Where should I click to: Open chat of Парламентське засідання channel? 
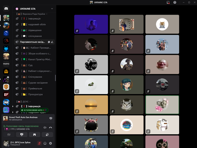click(49, 42)
